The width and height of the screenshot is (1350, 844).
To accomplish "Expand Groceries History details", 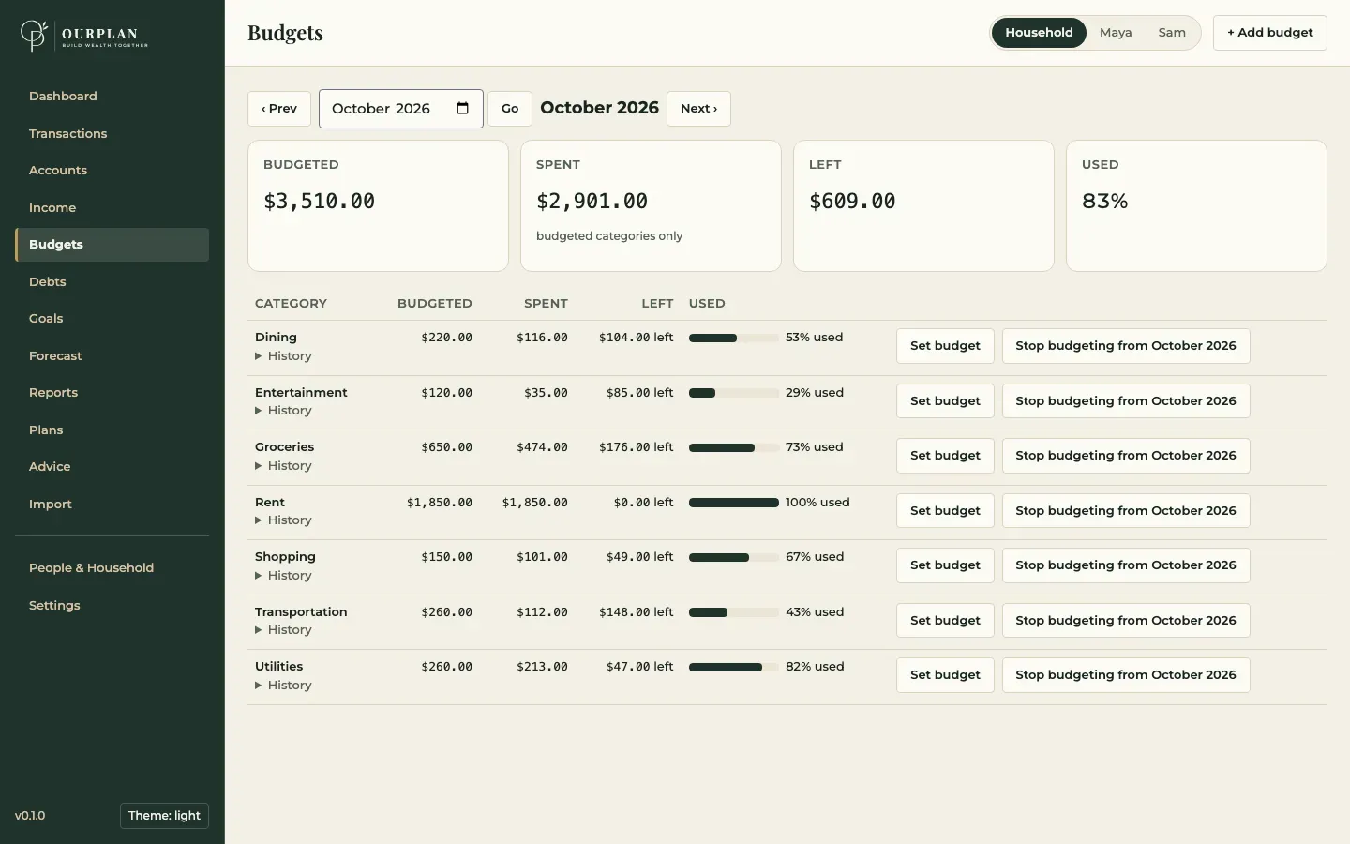I will coord(283,466).
